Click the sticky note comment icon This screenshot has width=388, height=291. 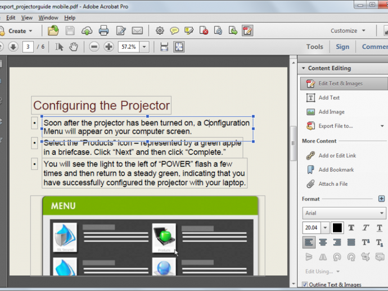pyautogui.click(x=174, y=31)
